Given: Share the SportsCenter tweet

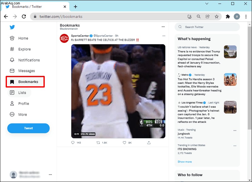Looking at the screenshot, I should [x=149, y=143].
